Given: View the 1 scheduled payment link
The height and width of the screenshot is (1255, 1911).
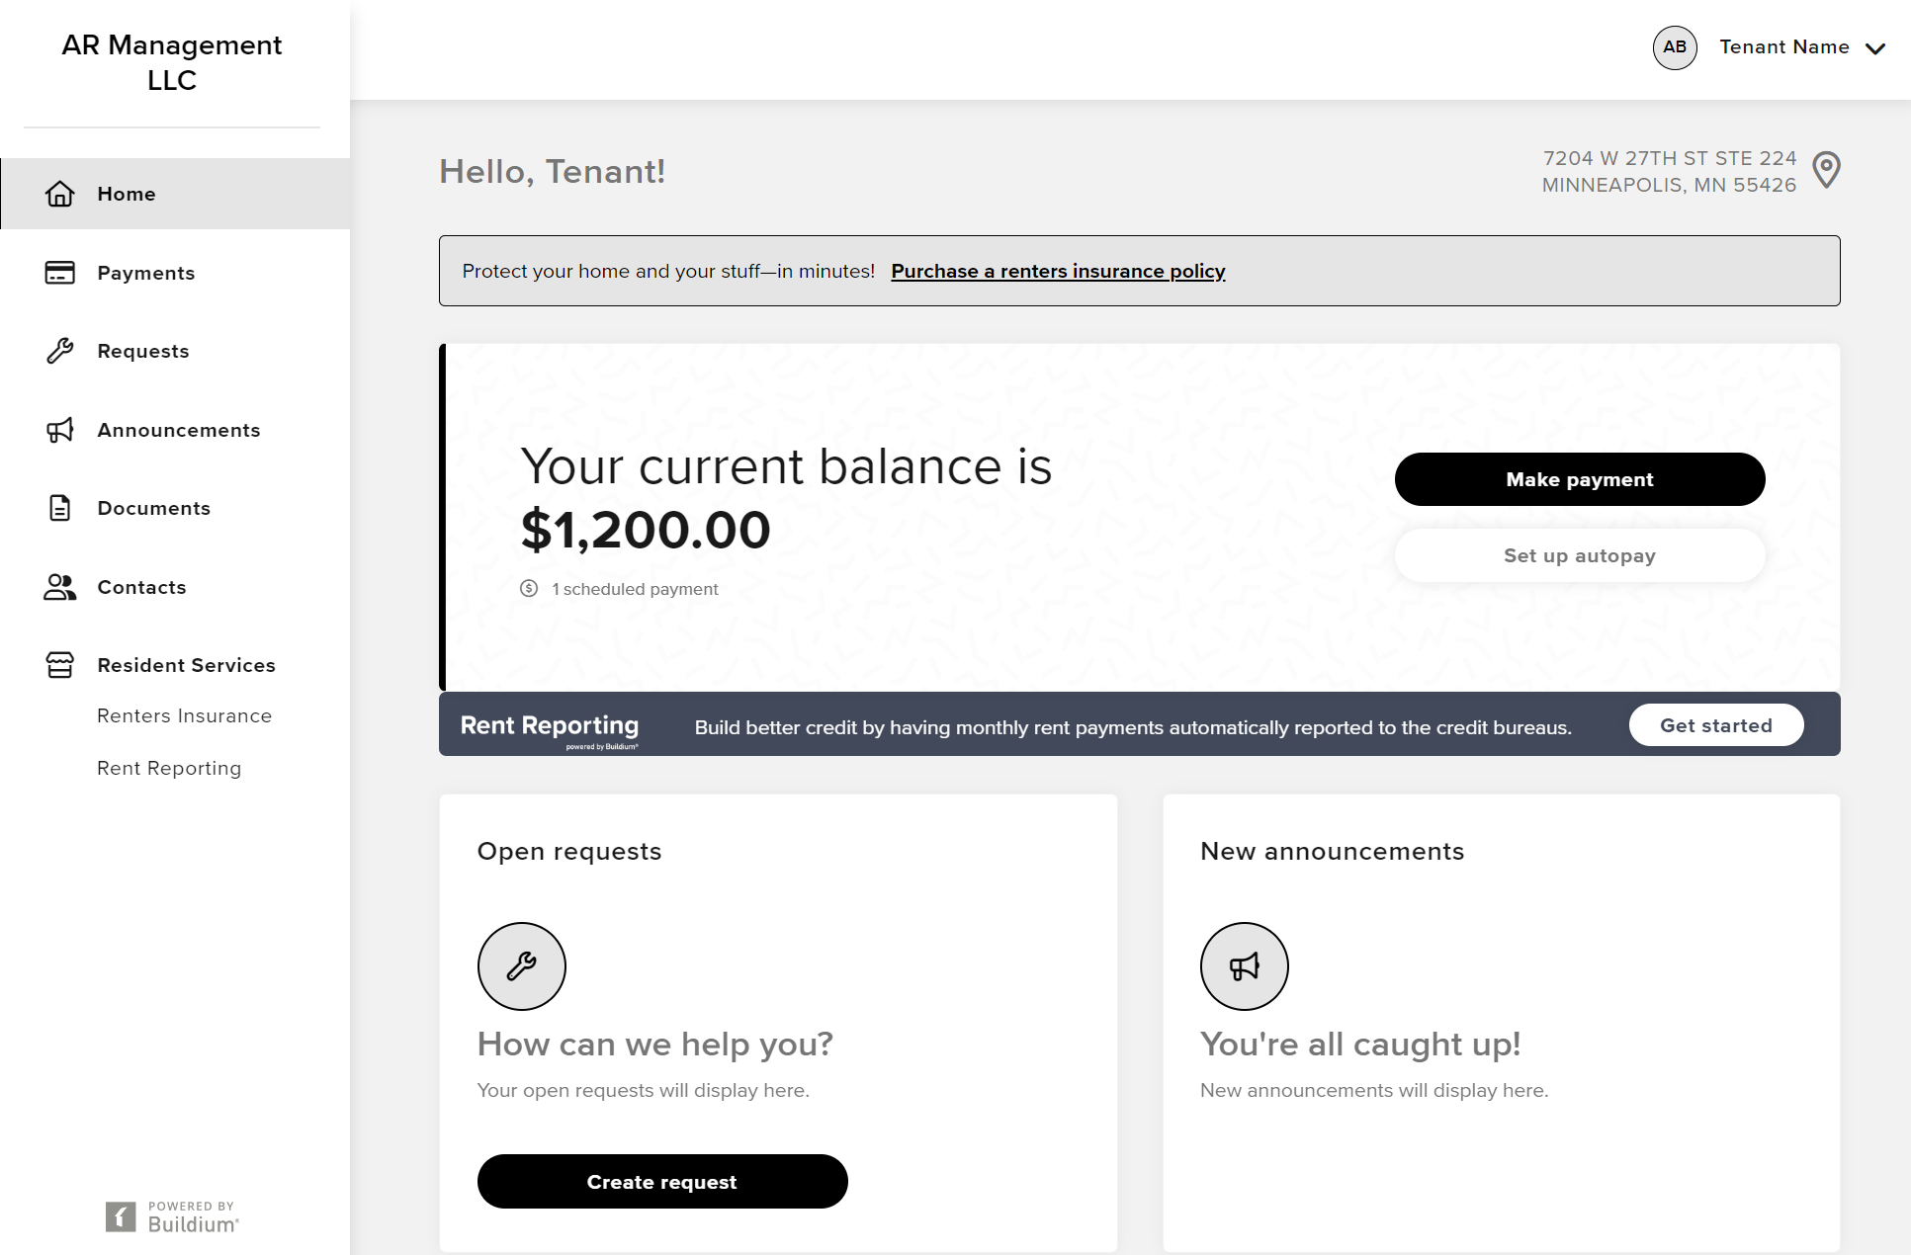Looking at the screenshot, I should (x=635, y=589).
